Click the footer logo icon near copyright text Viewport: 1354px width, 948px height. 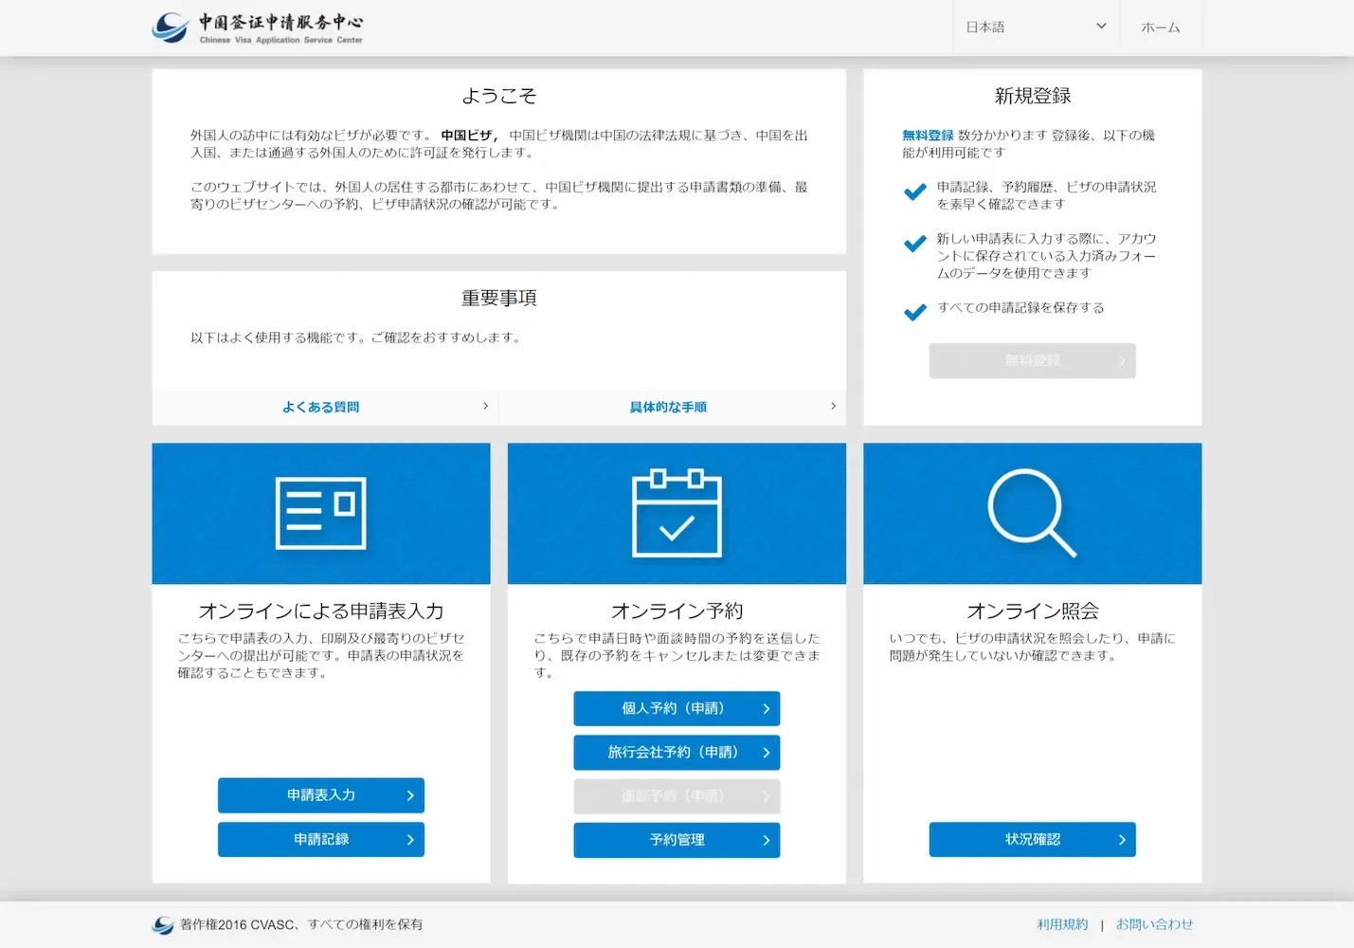(161, 924)
